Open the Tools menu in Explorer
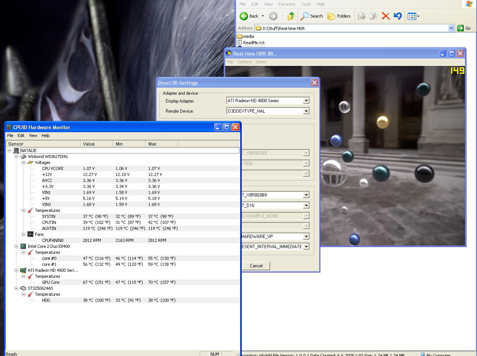This screenshot has height=356, width=477. coord(306,4)
